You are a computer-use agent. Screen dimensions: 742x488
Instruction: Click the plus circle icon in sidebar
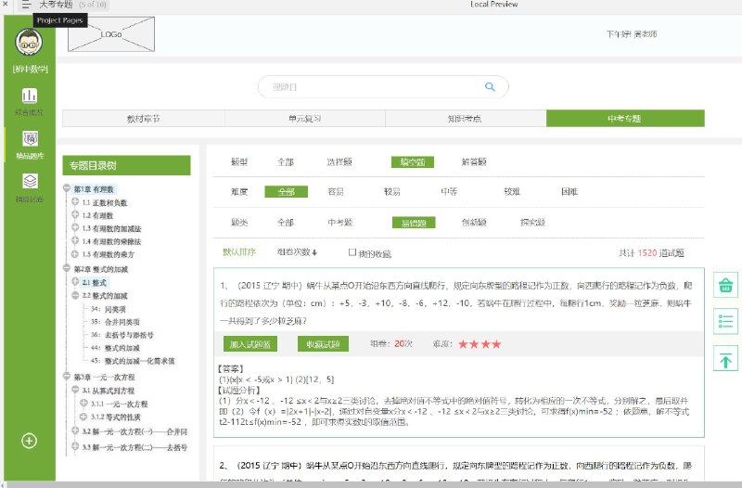(29, 441)
